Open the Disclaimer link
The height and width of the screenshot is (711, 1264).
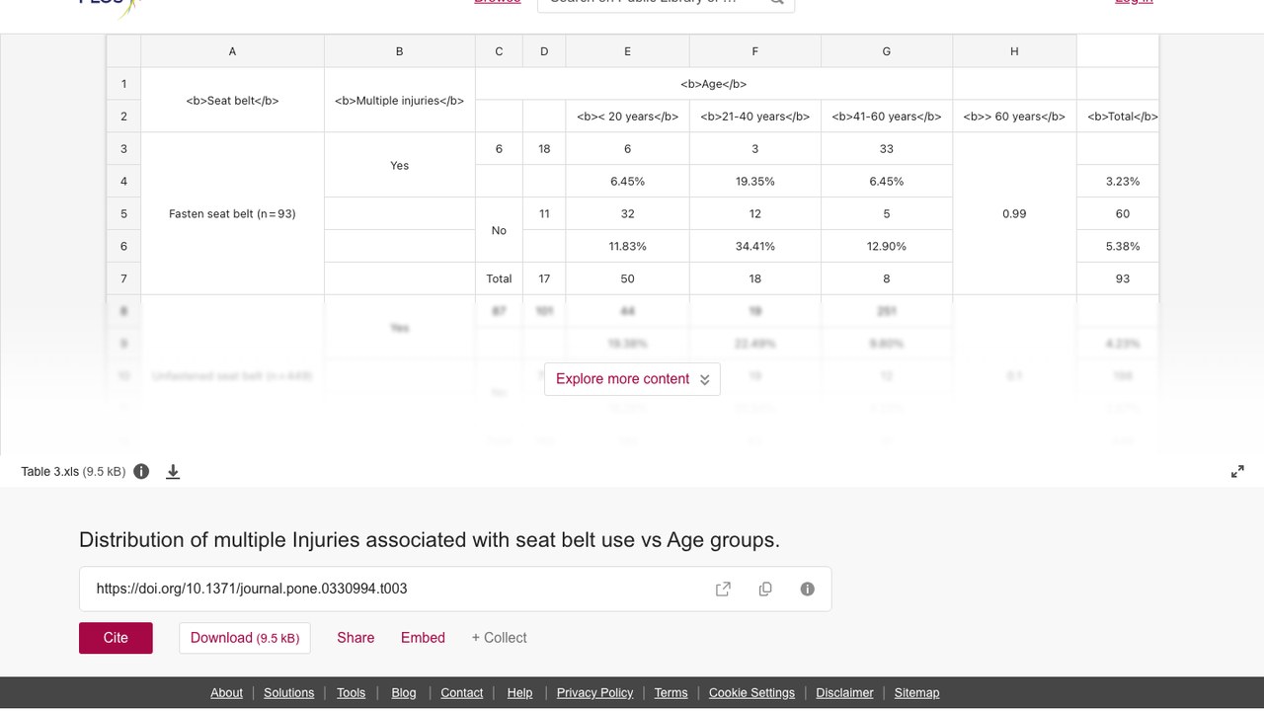844,693
